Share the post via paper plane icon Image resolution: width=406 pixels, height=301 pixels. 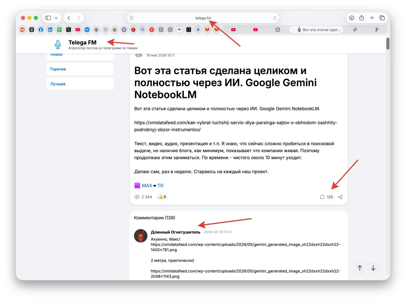pos(340,197)
